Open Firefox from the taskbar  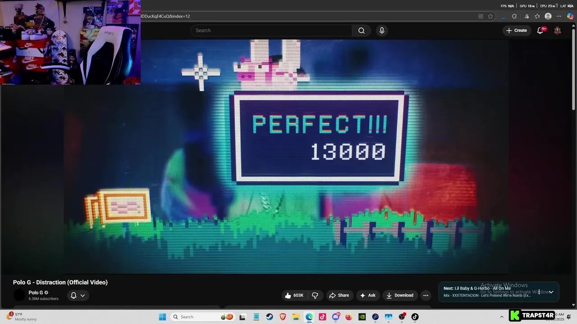[x=349, y=317]
